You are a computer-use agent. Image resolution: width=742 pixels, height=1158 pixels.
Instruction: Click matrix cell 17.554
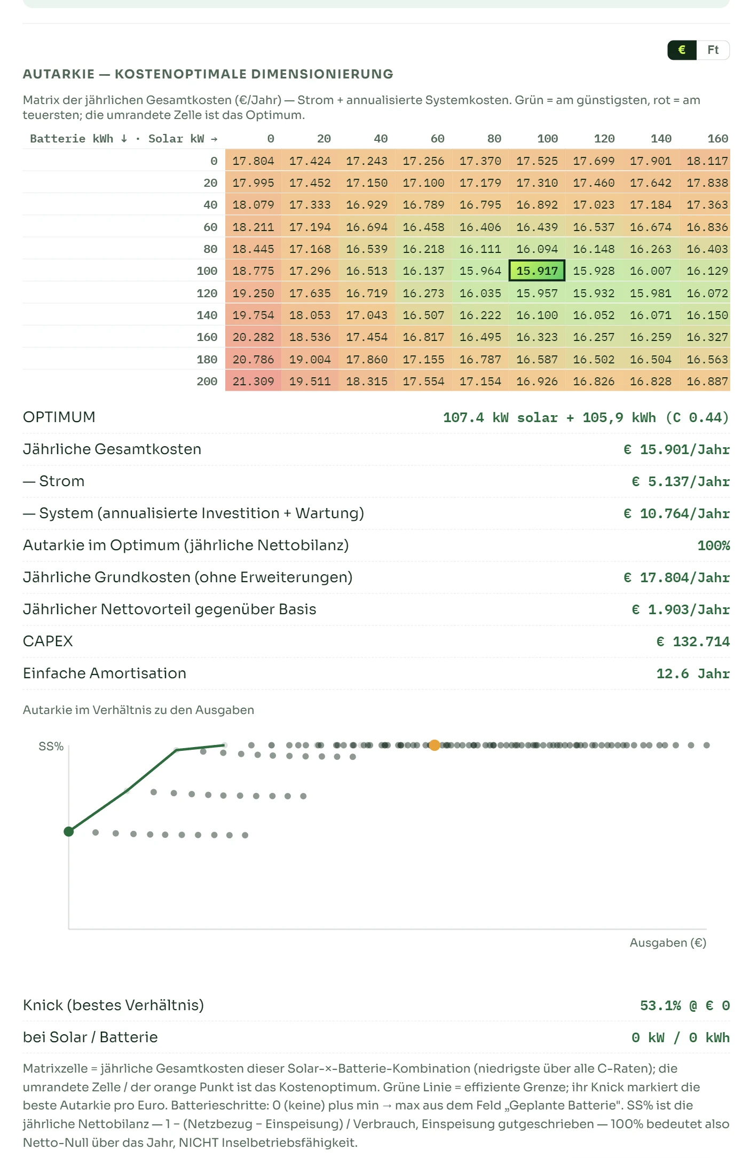pyautogui.click(x=423, y=381)
